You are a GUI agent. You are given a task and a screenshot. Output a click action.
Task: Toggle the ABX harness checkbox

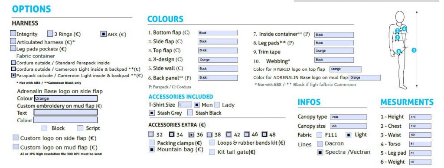pyautogui.click(x=104, y=34)
